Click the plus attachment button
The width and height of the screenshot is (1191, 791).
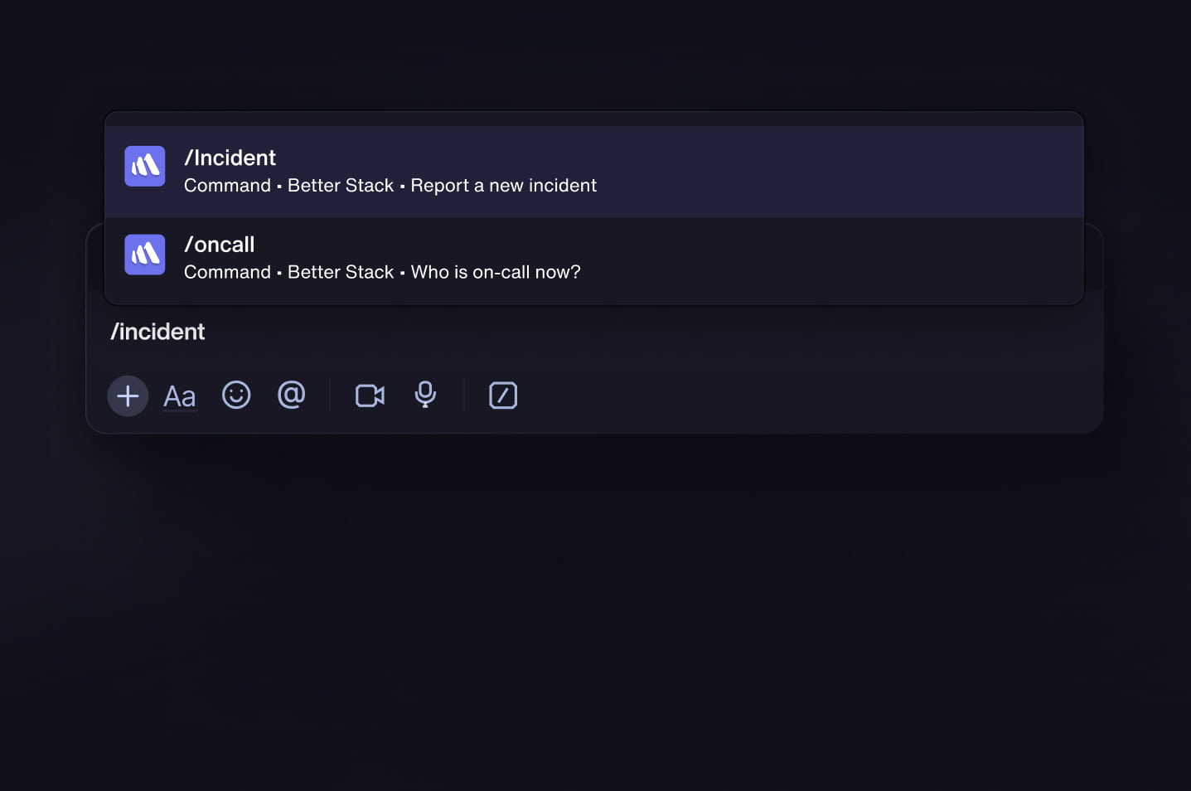click(x=128, y=396)
